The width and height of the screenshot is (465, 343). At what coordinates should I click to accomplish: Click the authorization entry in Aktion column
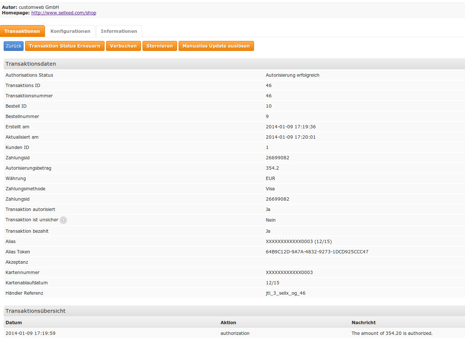point(235,333)
